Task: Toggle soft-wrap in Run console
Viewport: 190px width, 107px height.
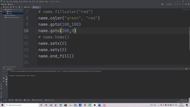Action: tap(7, 77)
